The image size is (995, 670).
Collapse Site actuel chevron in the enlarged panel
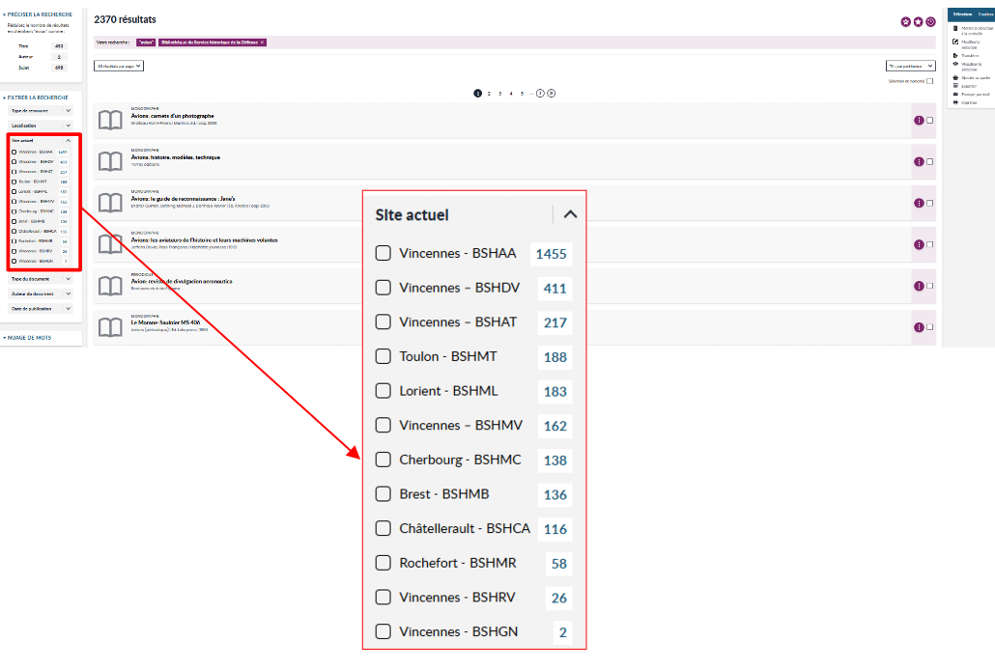coord(571,214)
